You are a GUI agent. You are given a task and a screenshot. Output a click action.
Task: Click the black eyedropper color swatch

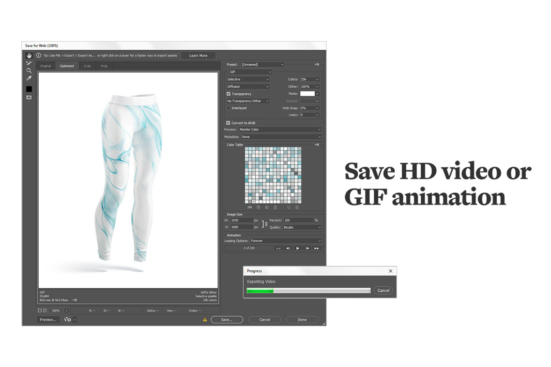[x=29, y=89]
